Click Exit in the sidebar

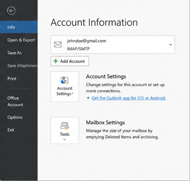coord(11,130)
